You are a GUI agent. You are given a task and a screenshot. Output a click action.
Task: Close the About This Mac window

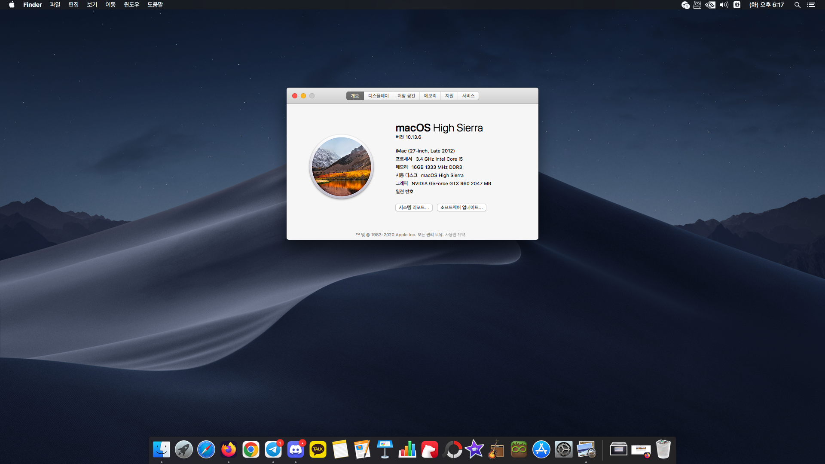pos(295,96)
